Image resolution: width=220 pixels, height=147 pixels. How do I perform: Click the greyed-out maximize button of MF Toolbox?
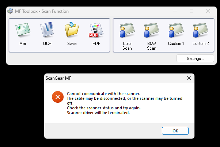pyautogui.click(x=191, y=11)
